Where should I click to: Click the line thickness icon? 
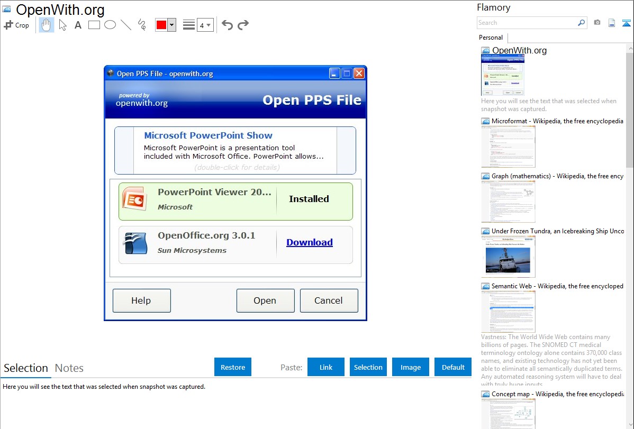(x=188, y=25)
